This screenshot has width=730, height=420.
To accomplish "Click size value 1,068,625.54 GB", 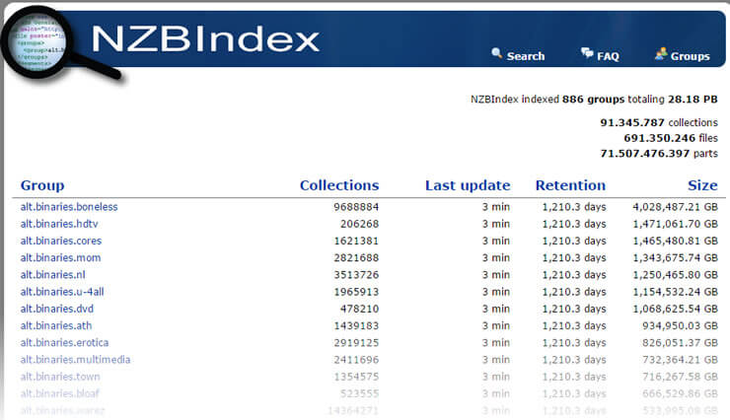I will point(675,309).
